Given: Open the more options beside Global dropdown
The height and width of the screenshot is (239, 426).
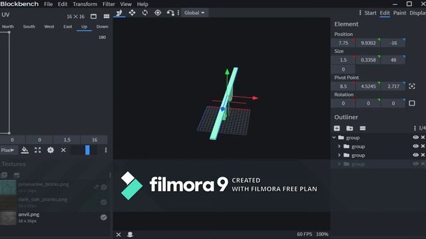Looking at the screenshot, I should point(178,13).
